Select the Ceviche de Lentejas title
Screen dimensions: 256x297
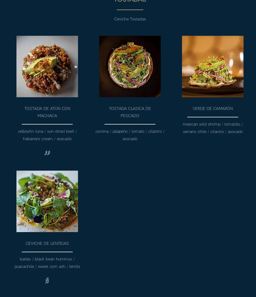click(x=47, y=243)
